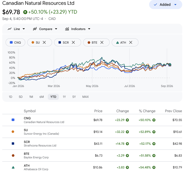Click the main price $69.78 heading

coord(11,12)
